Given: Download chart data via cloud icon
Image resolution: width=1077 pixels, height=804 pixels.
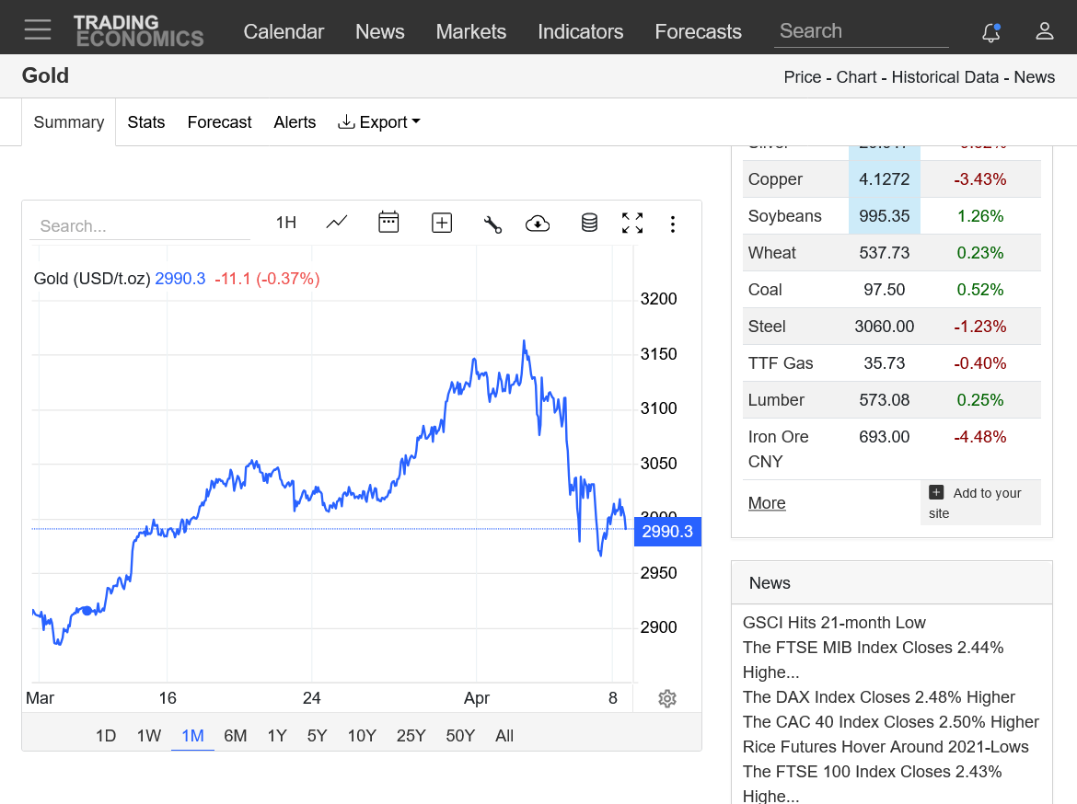Looking at the screenshot, I should (538, 224).
